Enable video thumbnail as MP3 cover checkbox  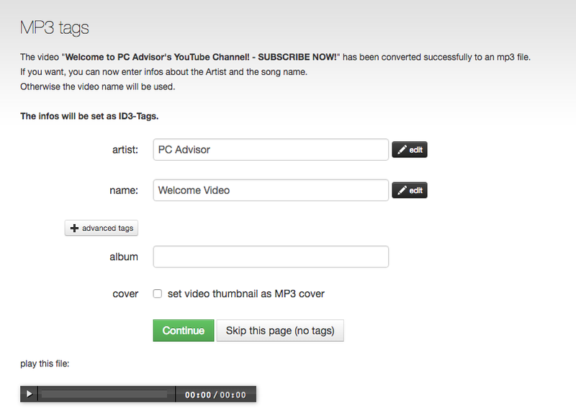point(157,293)
